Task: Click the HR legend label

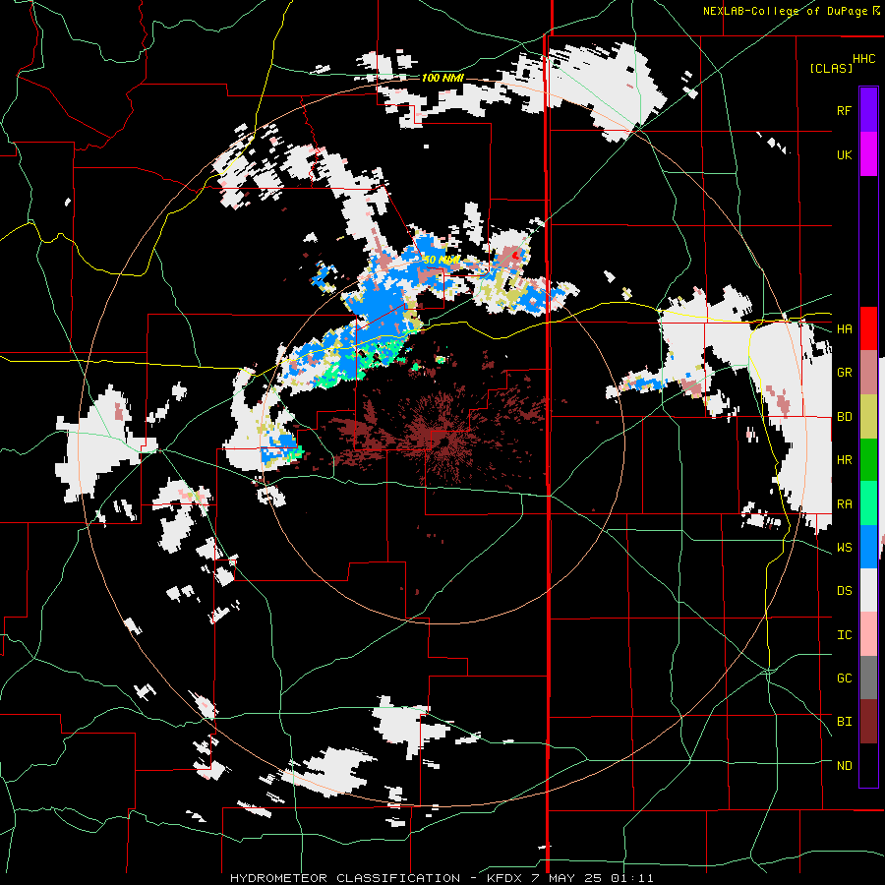Action: click(844, 460)
